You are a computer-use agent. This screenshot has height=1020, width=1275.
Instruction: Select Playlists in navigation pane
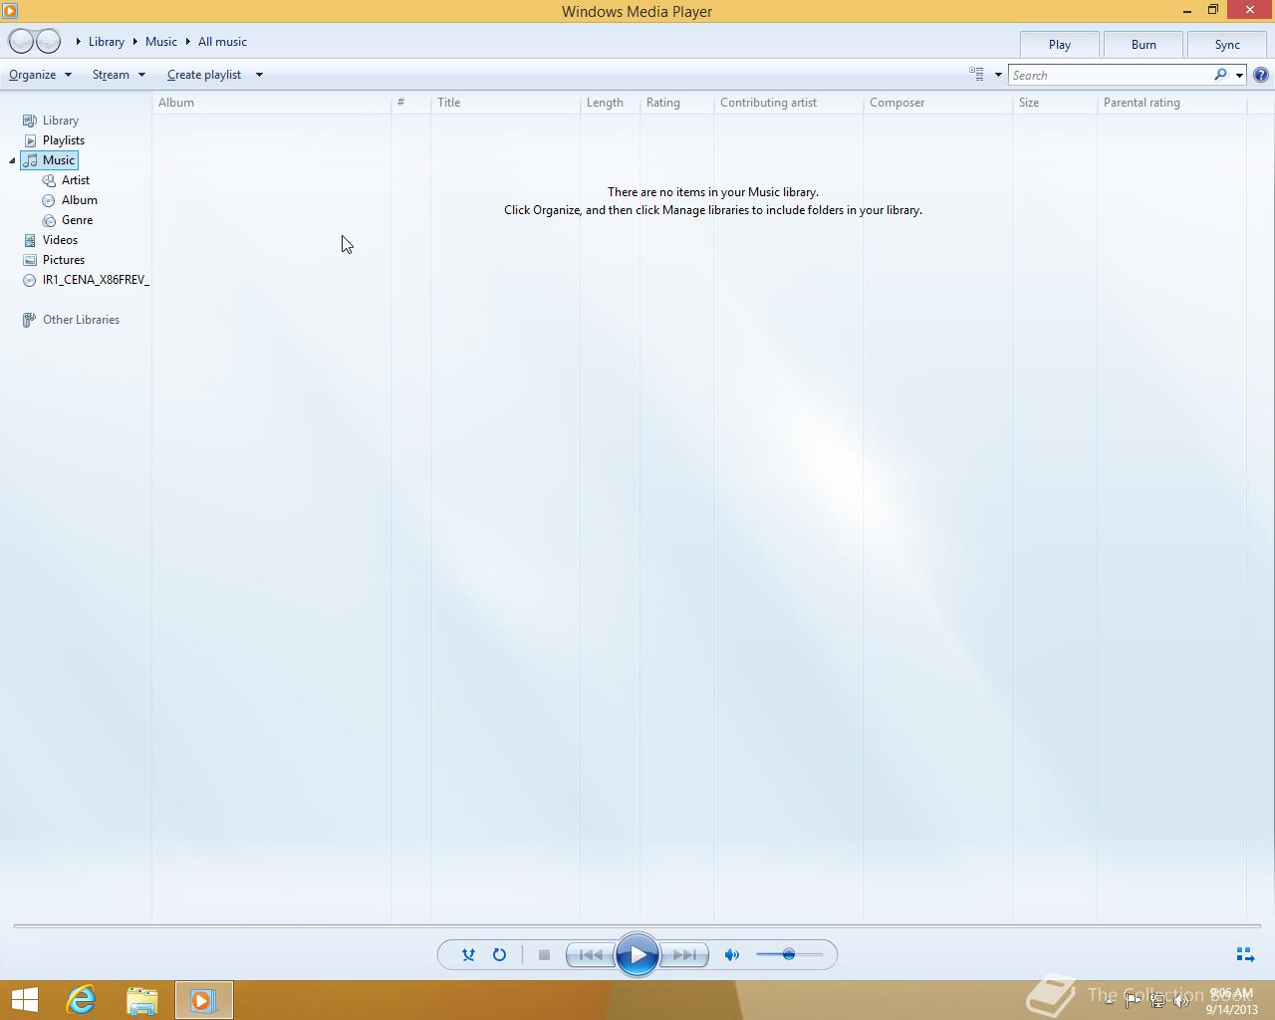(64, 140)
